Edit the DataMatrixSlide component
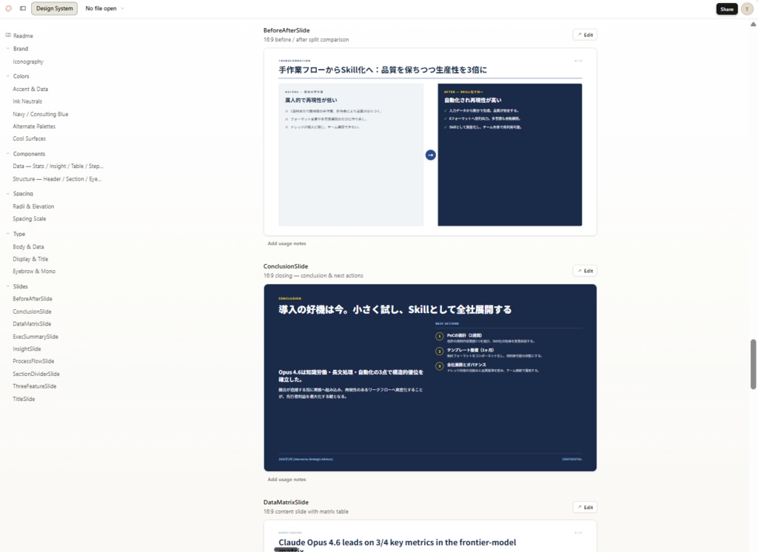Screen dimensions: 758x552 [585, 507]
